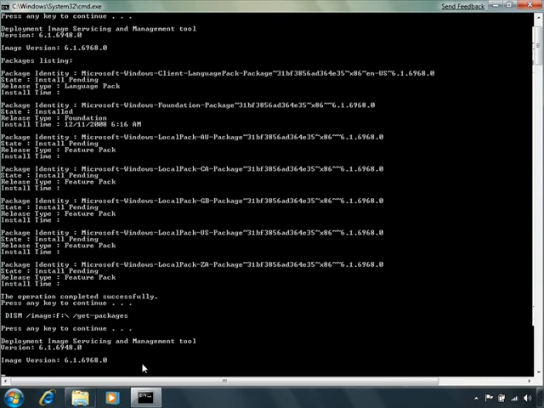Screen dimensions: 544x408
Task: Minimize the cmd.exe window
Action: pyautogui.click(x=496, y=5)
